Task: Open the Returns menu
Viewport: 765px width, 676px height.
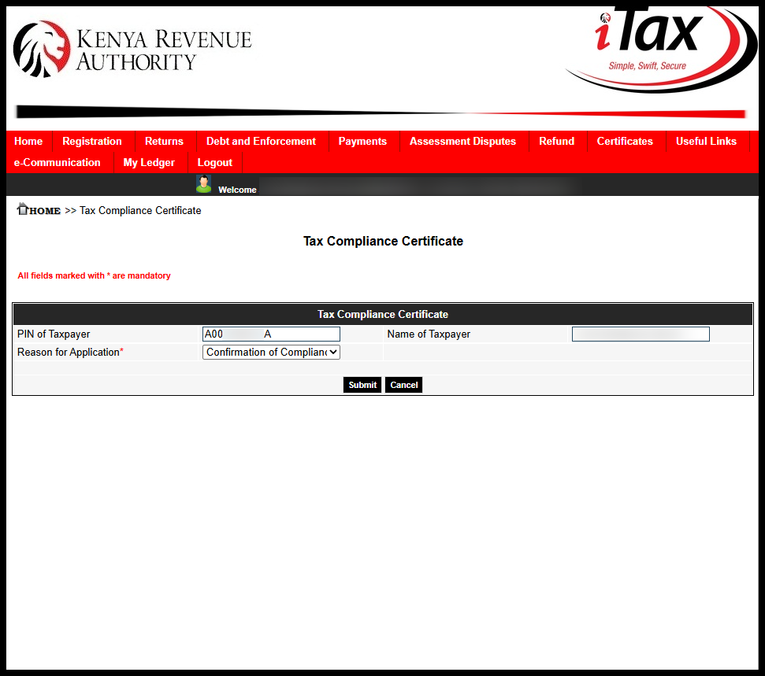Action: 164,142
